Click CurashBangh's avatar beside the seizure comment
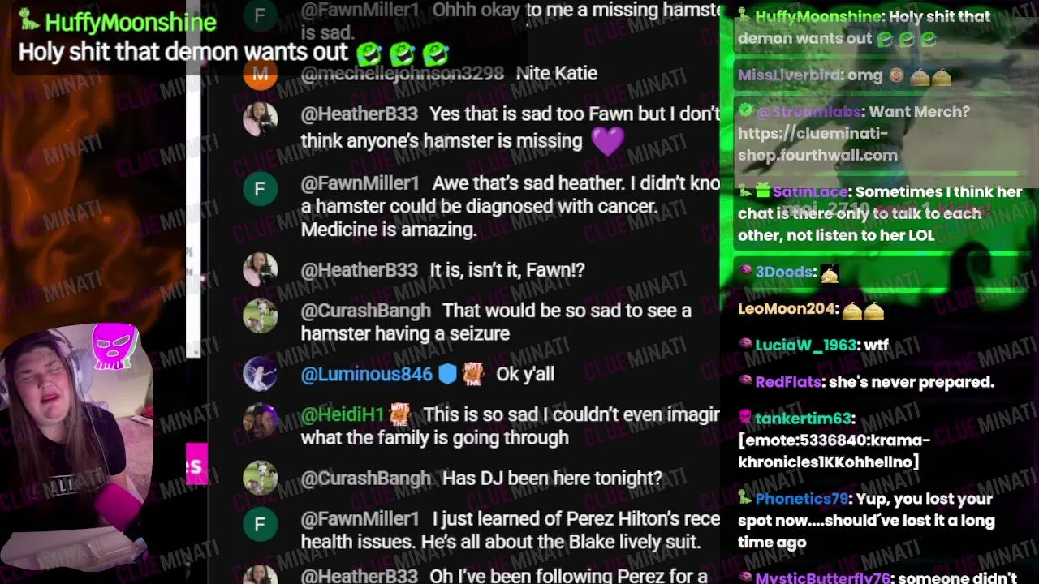The height and width of the screenshot is (584, 1039). 260,316
